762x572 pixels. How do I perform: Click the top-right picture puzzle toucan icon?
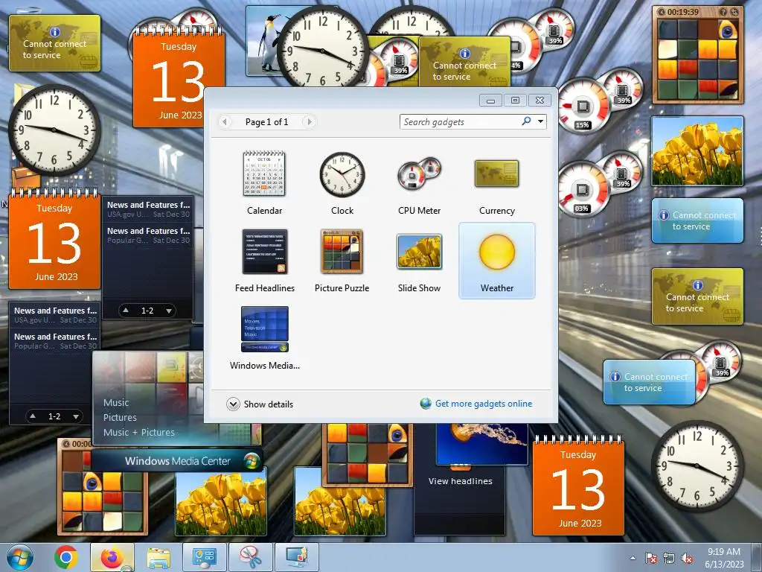[727, 30]
